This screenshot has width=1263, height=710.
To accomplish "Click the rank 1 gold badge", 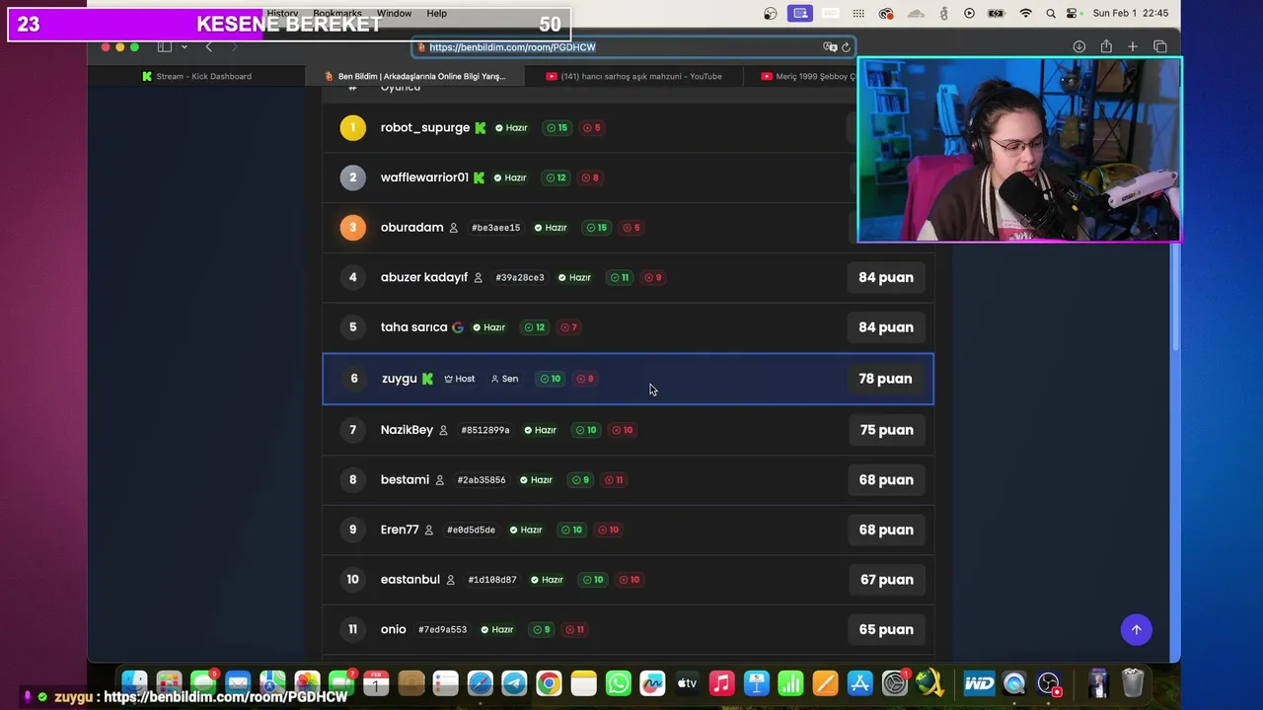I will 352,127.
